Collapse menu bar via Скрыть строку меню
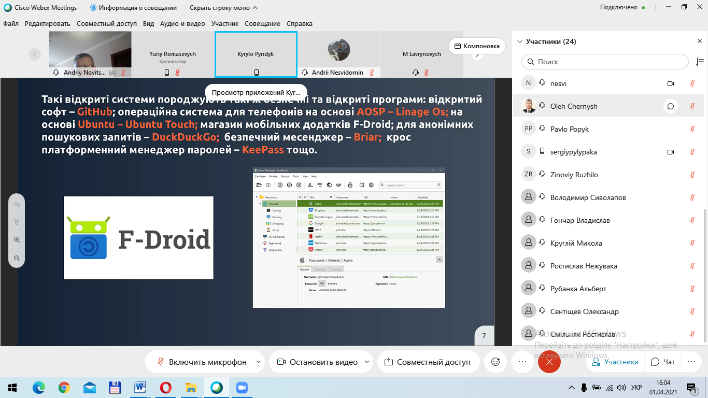 pos(223,8)
